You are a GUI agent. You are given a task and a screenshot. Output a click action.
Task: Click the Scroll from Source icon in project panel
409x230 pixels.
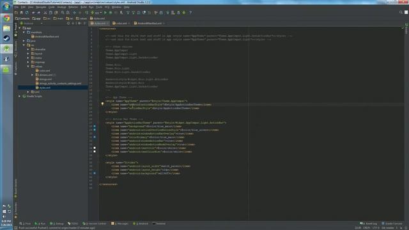pyautogui.click(x=68, y=24)
